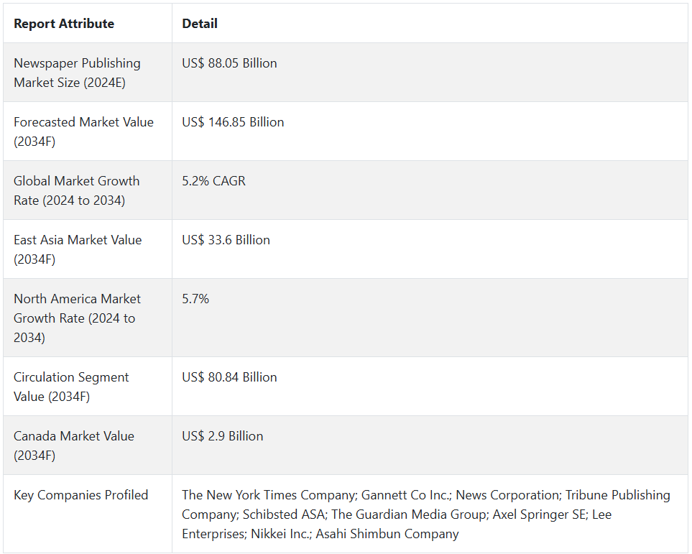Click the '5.7%' growth rate value

pos(195,299)
